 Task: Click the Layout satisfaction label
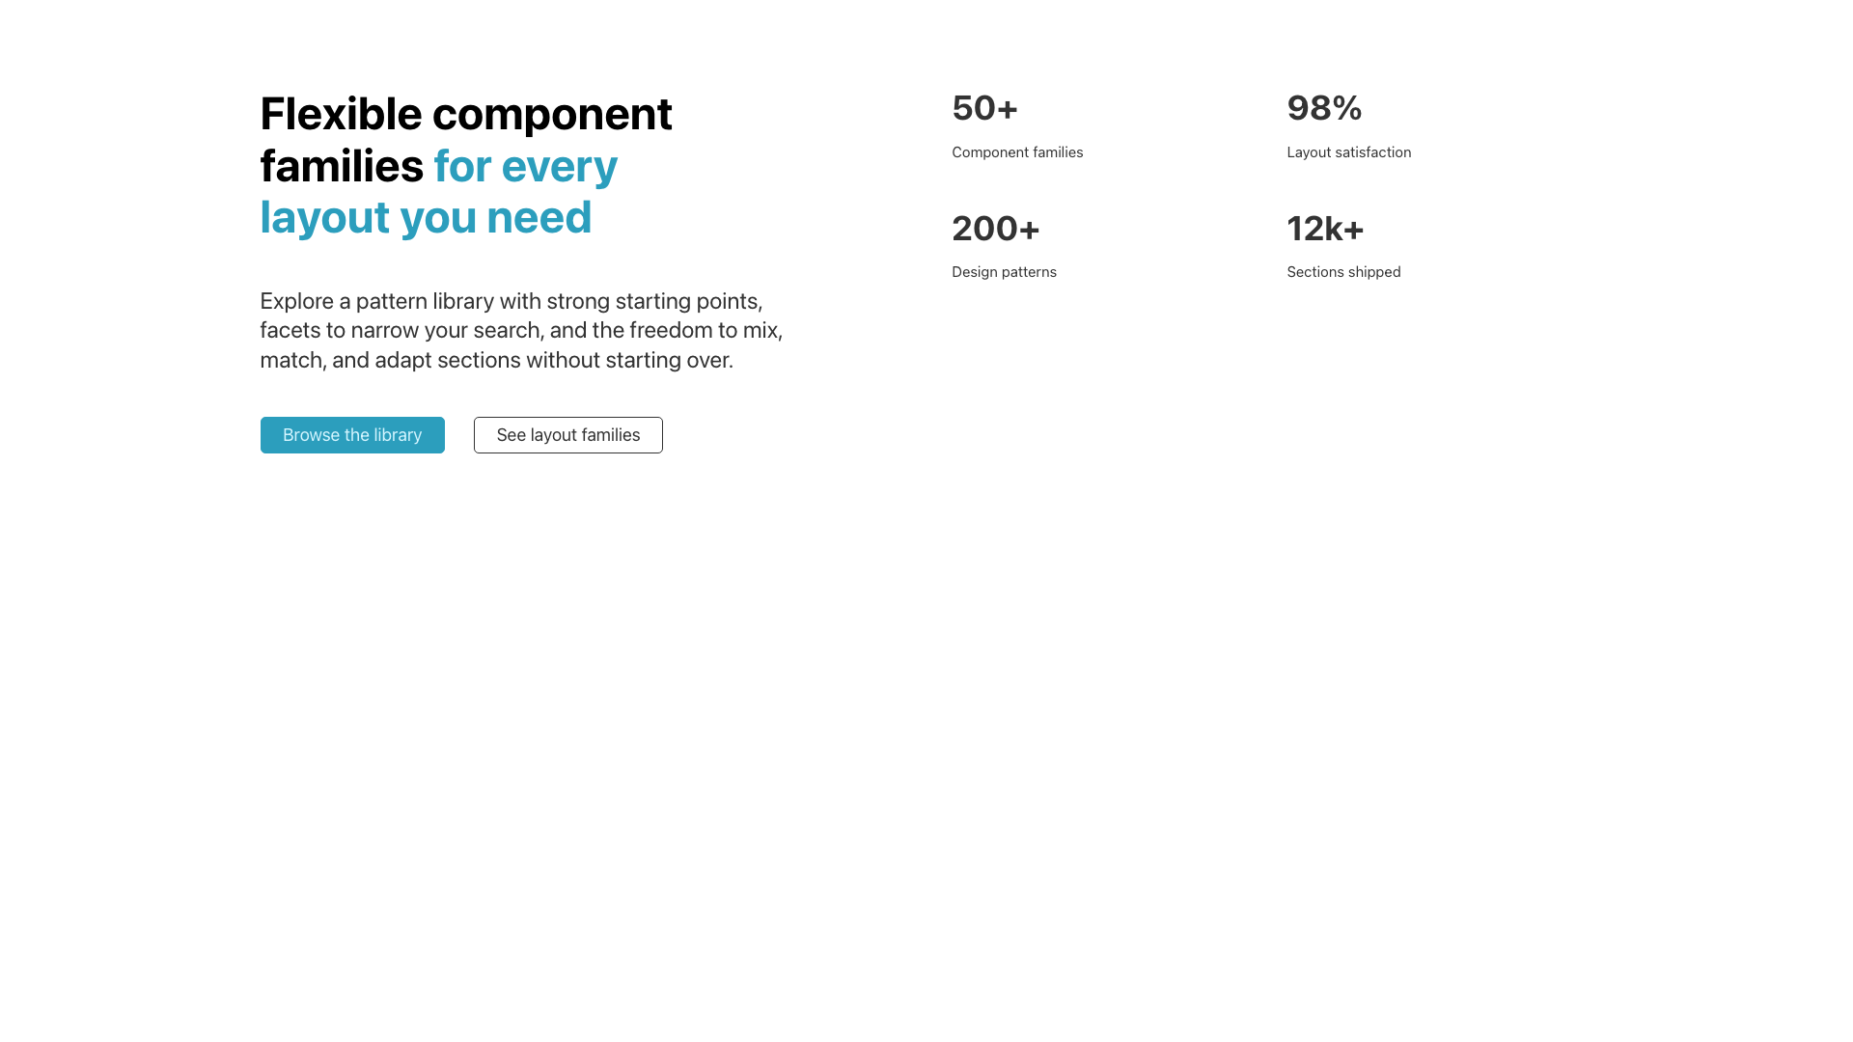pos(1348,152)
